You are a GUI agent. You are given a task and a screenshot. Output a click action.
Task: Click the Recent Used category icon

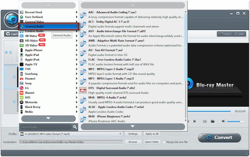pyautogui.click(x=21, y=12)
